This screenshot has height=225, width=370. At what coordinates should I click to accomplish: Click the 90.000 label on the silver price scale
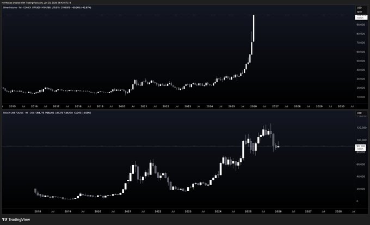[x=361, y=25]
